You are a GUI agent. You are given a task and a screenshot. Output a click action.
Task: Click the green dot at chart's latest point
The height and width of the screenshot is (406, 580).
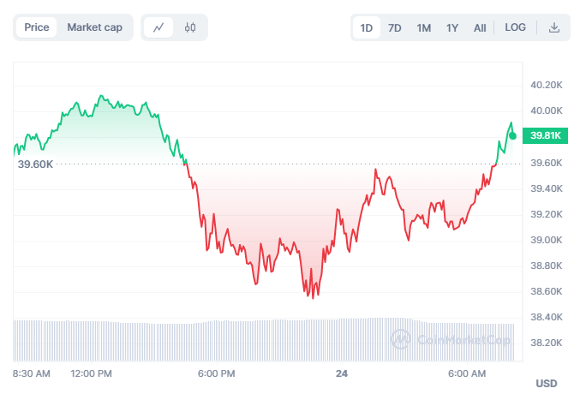(x=512, y=135)
